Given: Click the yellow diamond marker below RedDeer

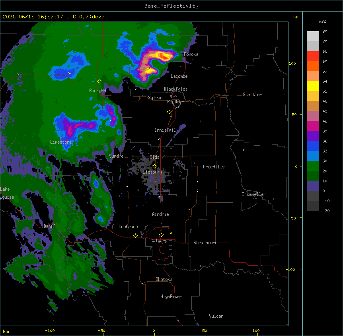Looking at the screenshot, I should point(169,112).
